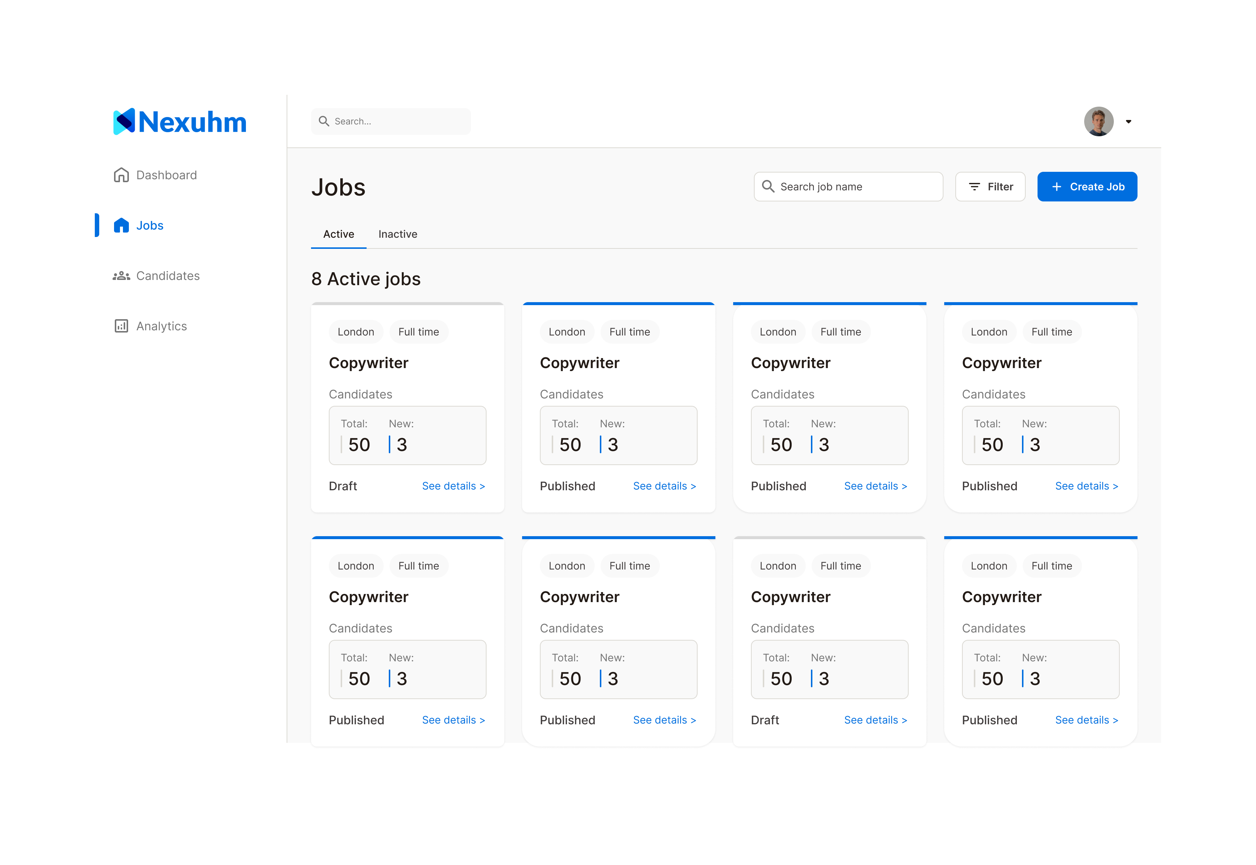
Task: Click the Dashboard home icon
Action: coord(121,175)
